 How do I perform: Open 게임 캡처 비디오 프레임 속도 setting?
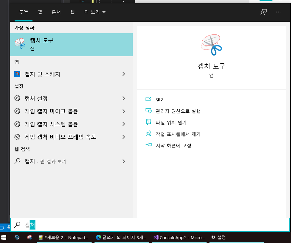[x=71, y=137]
